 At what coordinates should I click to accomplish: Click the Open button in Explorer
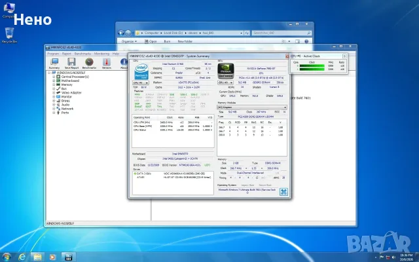click(151, 41)
